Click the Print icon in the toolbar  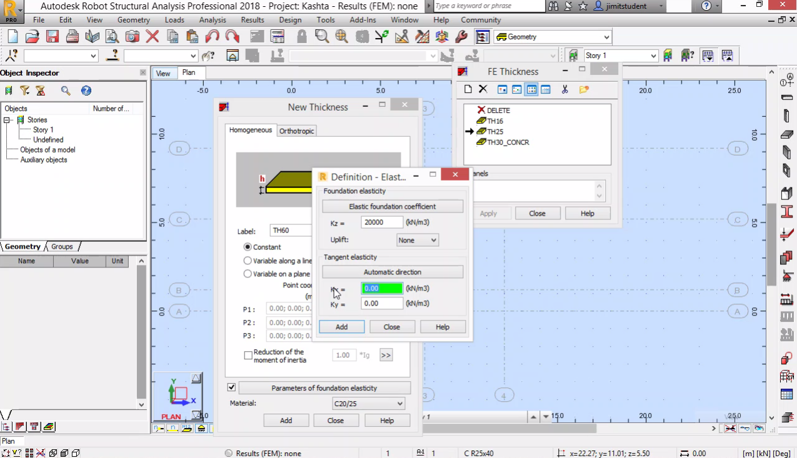tap(73, 37)
